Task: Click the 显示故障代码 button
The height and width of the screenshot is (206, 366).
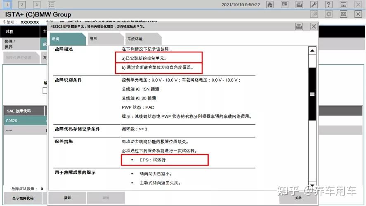Action: click(x=23, y=198)
